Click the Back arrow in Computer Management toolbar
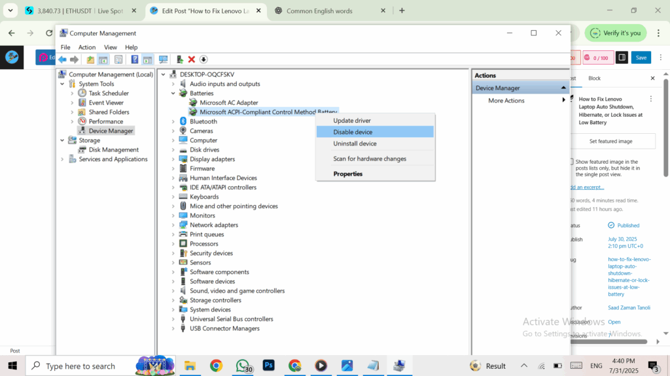Viewport: 670px width, 376px height. click(x=62, y=59)
